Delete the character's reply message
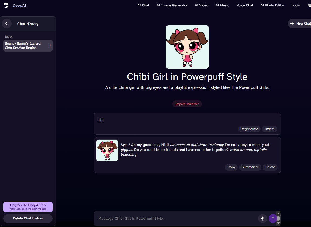The image size is (311, 227). tap(270, 167)
